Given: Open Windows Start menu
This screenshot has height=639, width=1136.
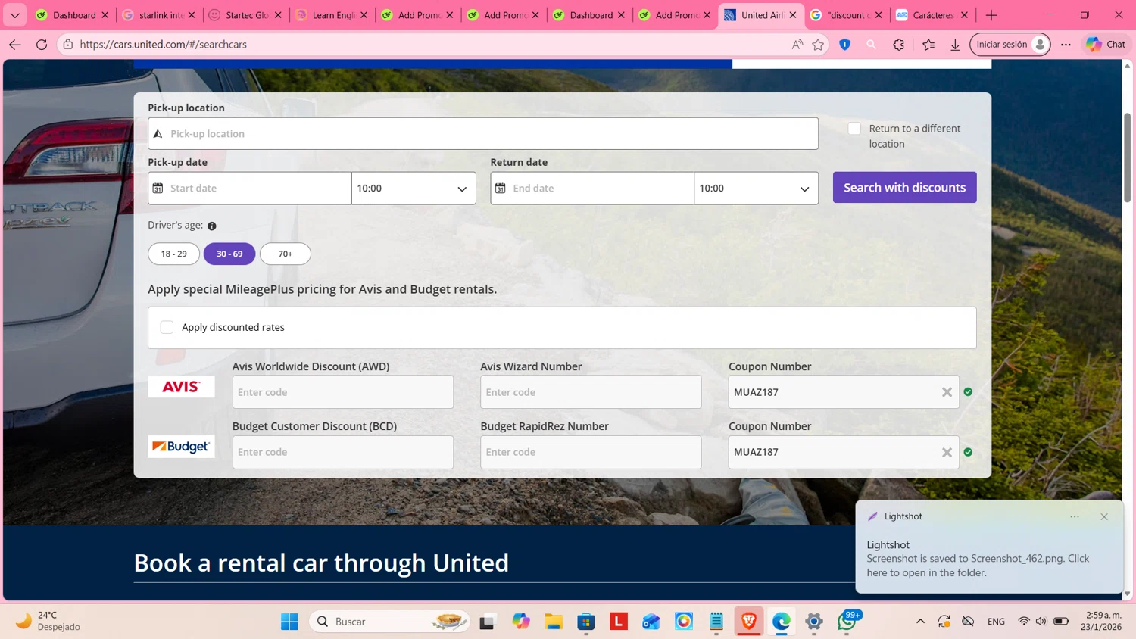Looking at the screenshot, I should [289, 622].
